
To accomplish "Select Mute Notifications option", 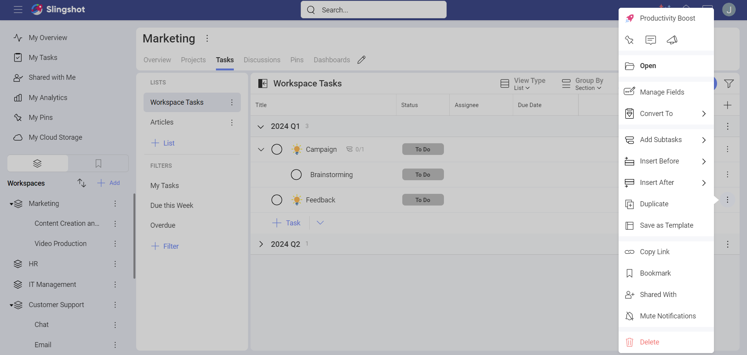I will [666, 316].
